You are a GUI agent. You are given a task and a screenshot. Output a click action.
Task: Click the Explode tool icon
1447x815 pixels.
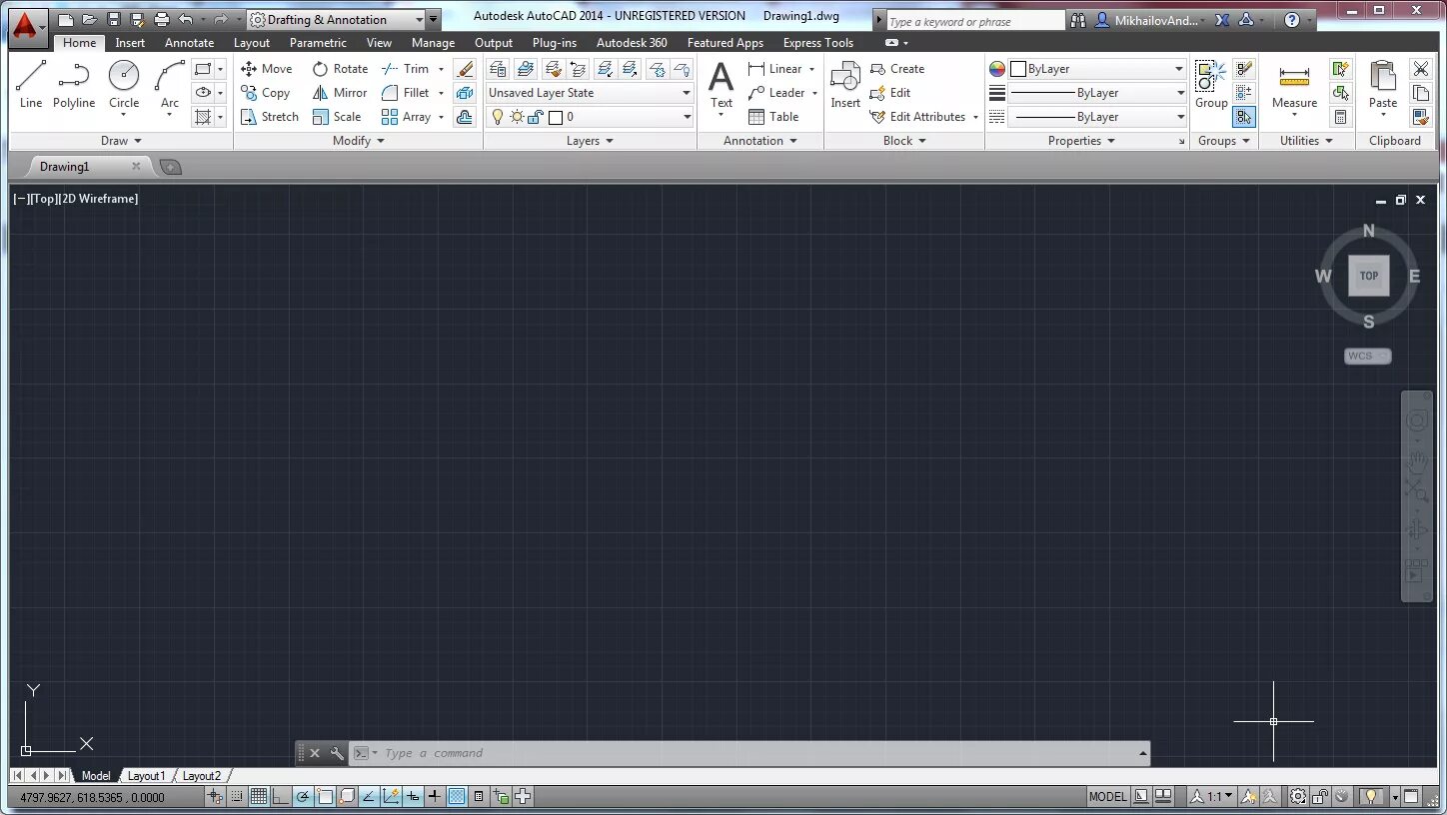point(465,93)
